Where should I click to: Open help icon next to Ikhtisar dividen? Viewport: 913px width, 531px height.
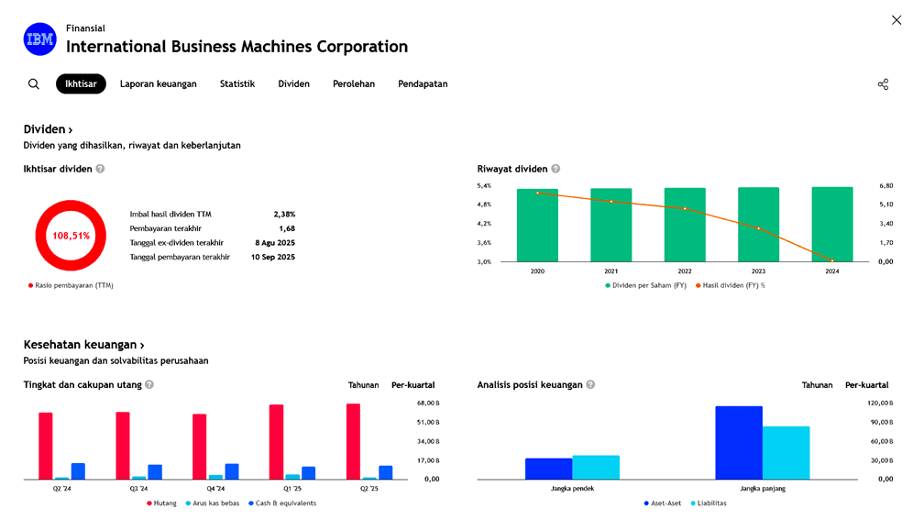pos(101,169)
